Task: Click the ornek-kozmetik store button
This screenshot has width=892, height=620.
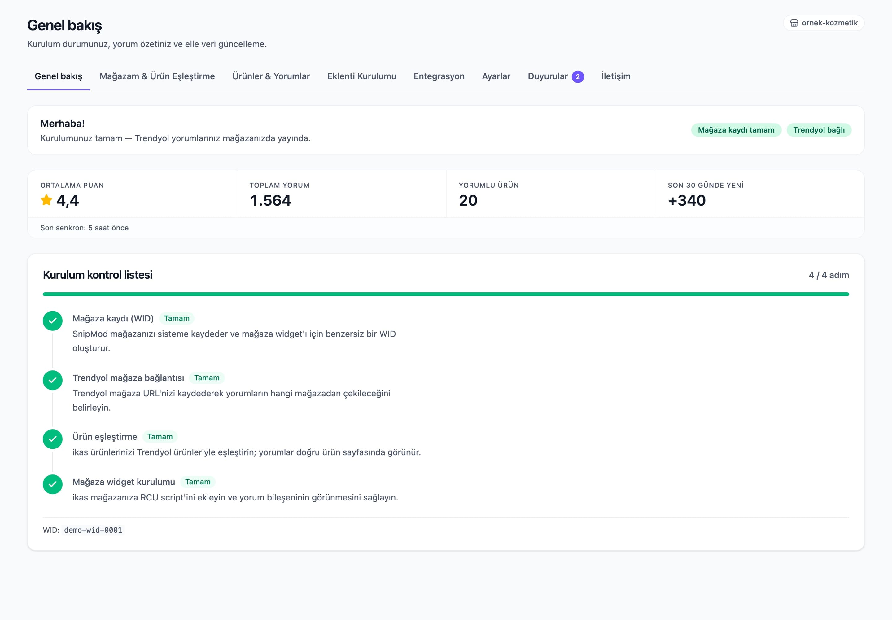Action: pyautogui.click(x=823, y=23)
